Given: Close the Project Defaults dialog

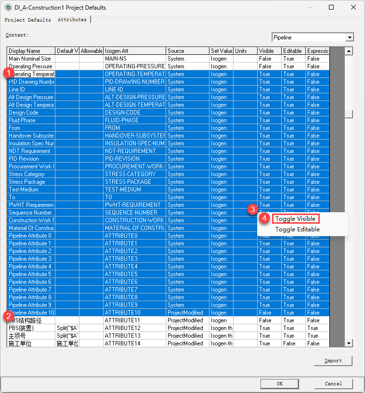Looking at the screenshot, I should tap(353, 8).
